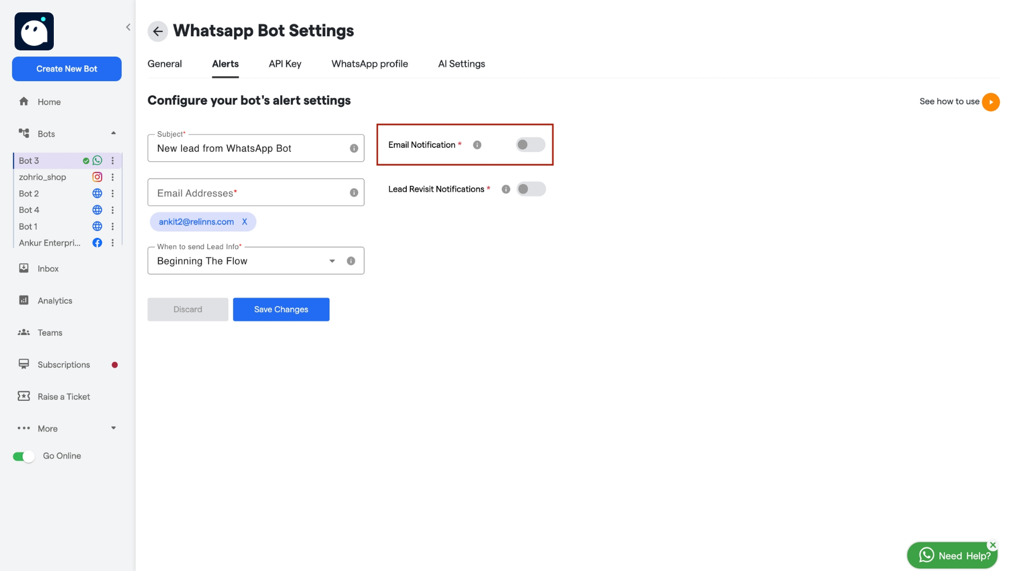Click the Teams people icon
The image size is (1012, 571).
[24, 332]
